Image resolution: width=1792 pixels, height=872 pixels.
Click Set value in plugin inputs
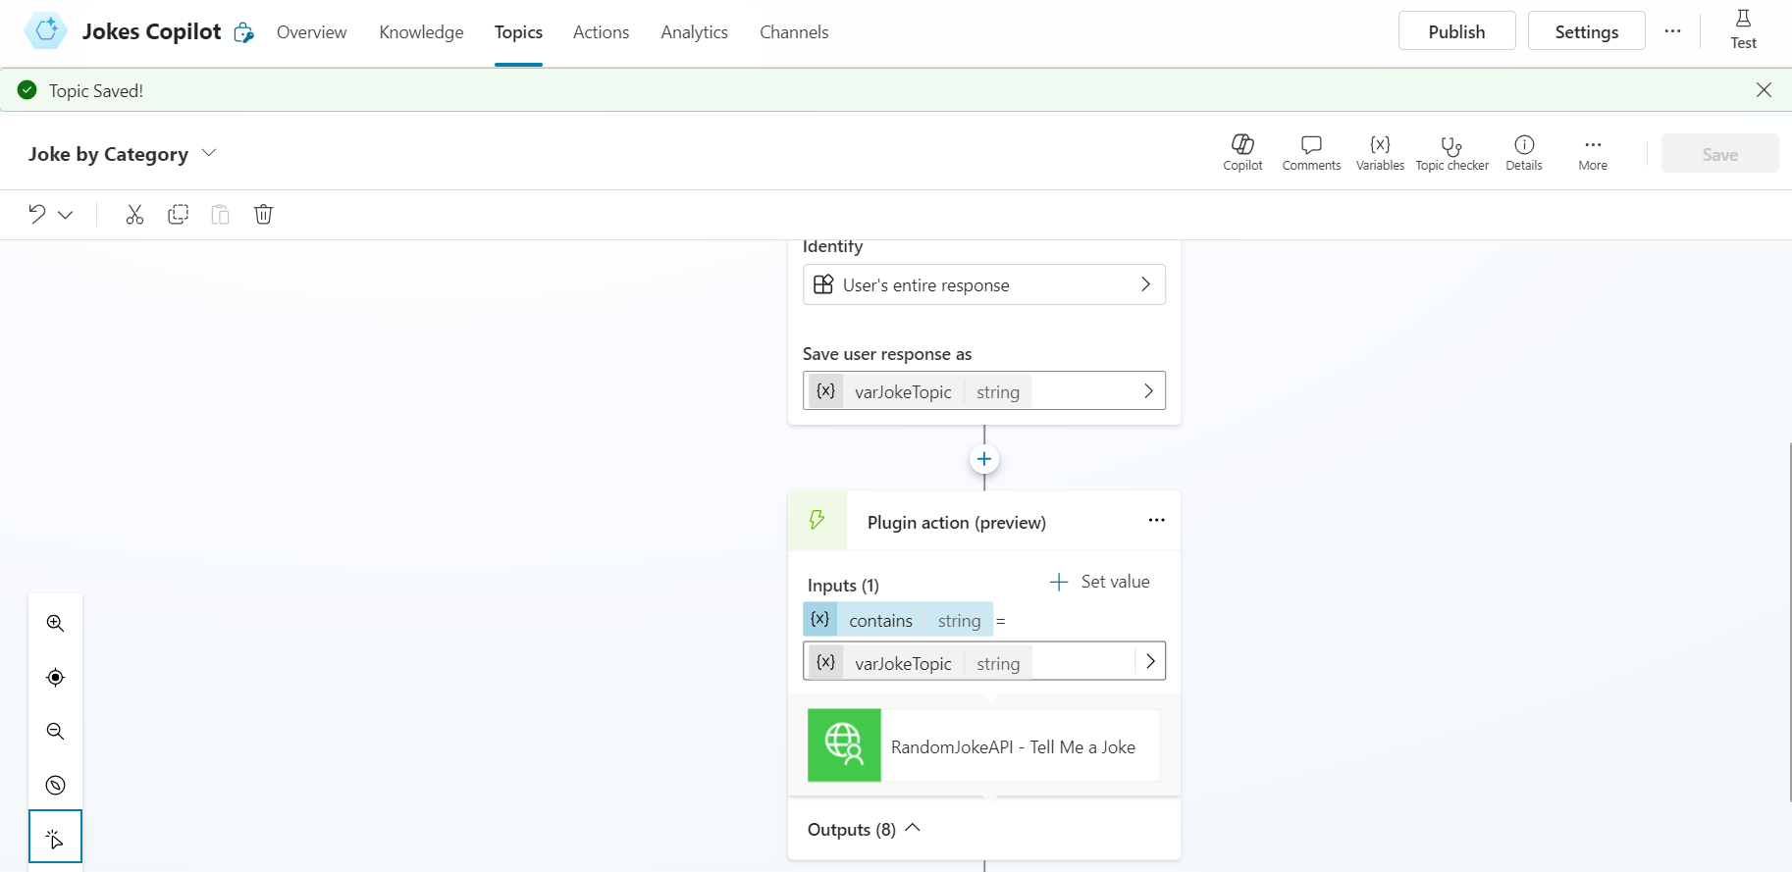pyautogui.click(x=1100, y=582)
